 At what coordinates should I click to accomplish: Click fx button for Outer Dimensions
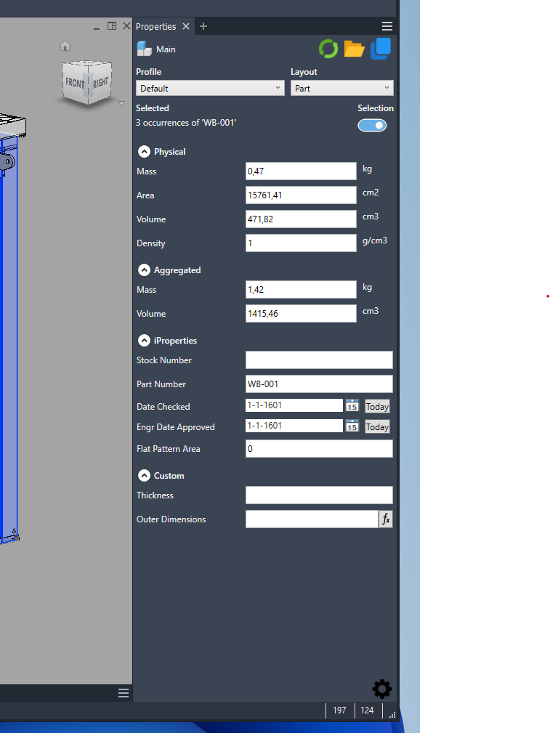(385, 519)
